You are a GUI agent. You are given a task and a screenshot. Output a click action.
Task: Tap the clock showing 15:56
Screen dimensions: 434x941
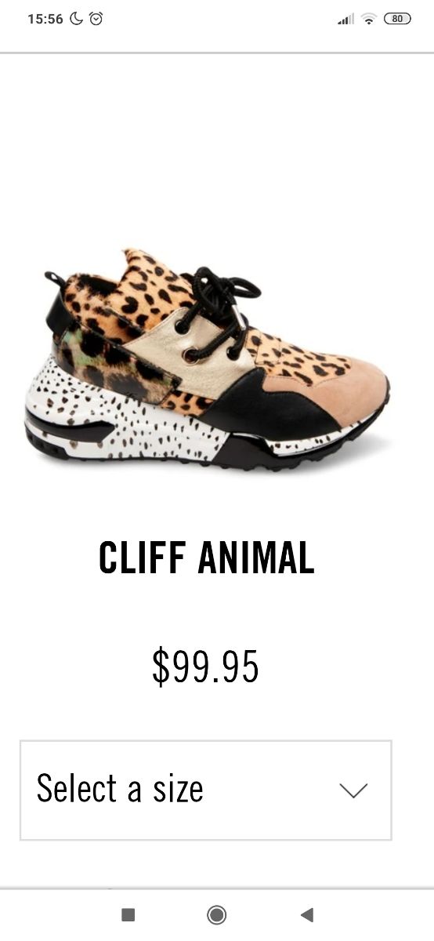[45, 19]
